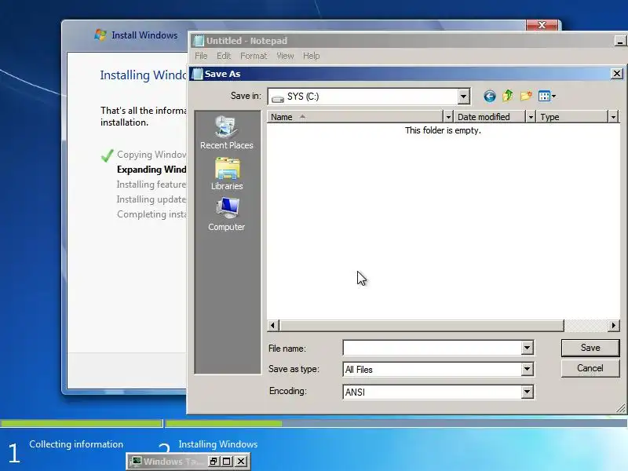Open the View menu in Notepad

285,56
